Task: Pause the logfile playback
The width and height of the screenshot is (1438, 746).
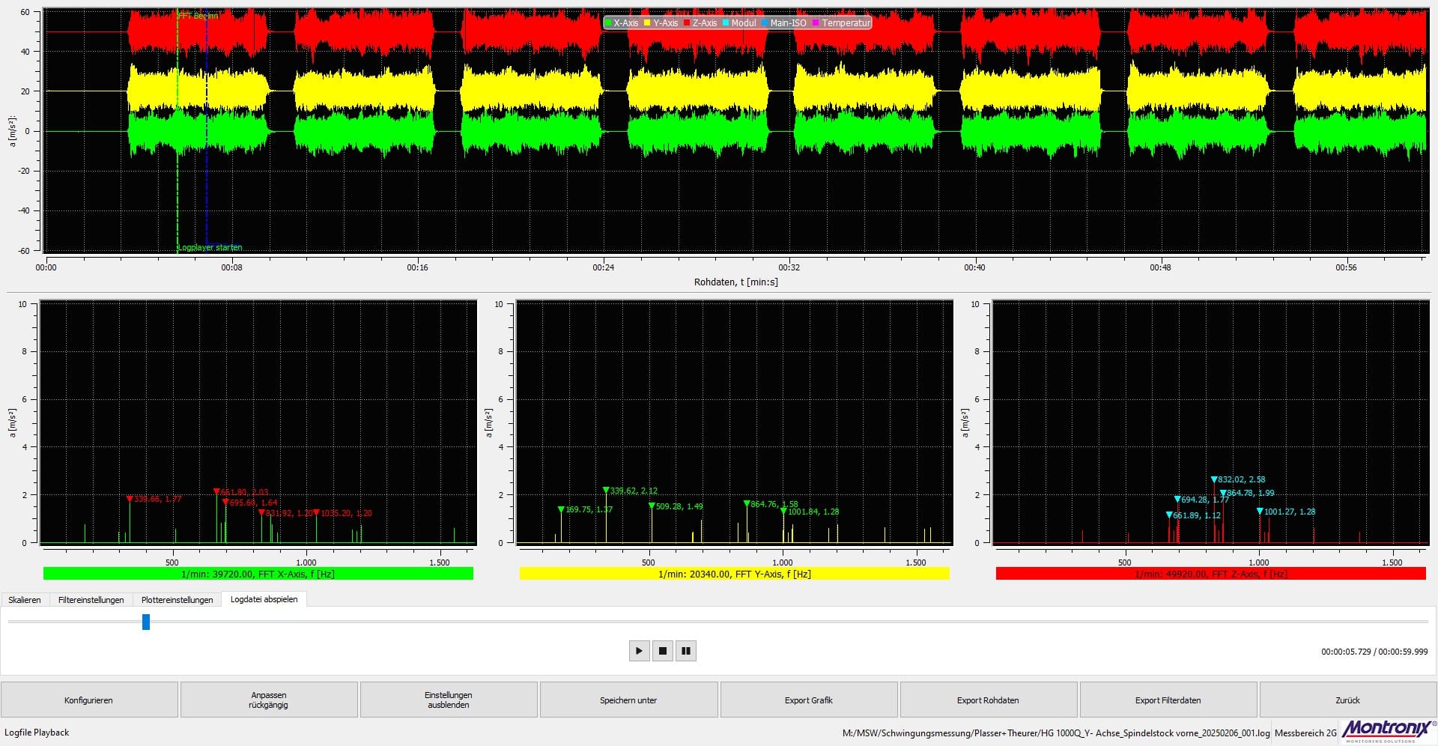Action: coord(686,651)
